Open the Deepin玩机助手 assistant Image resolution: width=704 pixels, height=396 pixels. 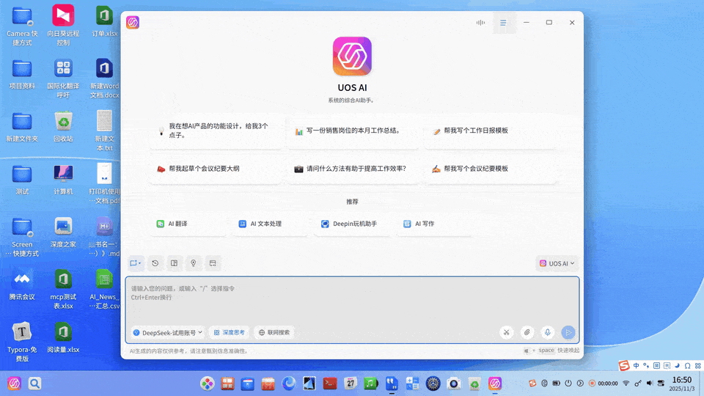pos(353,224)
